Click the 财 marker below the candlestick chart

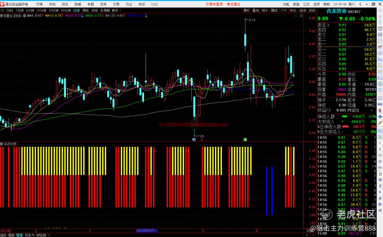pos(194,139)
